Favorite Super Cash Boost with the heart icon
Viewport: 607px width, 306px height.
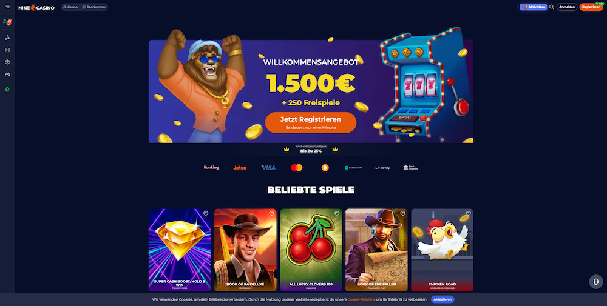click(206, 214)
